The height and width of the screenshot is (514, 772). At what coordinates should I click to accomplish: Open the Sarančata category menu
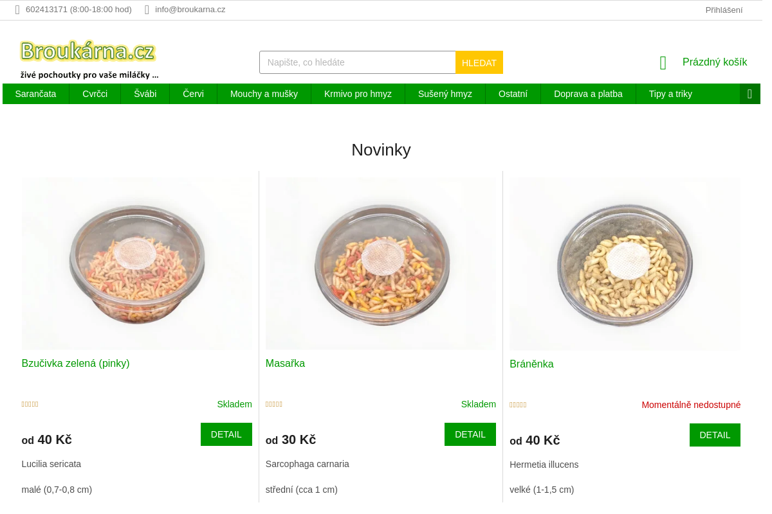click(35, 94)
